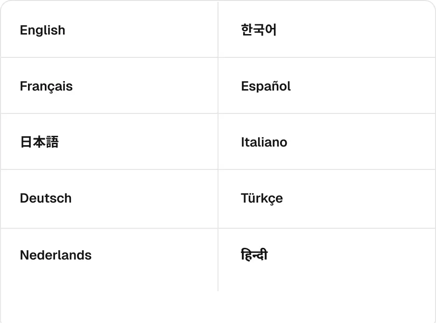The image size is (436, 323).
Task: Open the Spanish language version
Action: click(x=266, y=86)
